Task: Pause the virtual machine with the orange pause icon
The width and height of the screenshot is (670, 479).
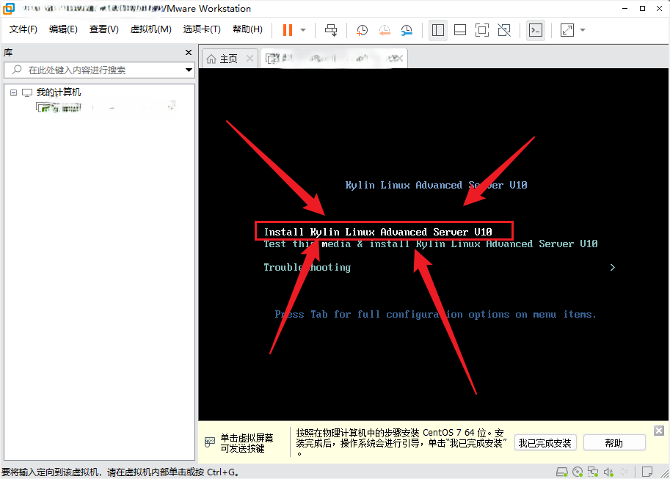Action: 288,30
